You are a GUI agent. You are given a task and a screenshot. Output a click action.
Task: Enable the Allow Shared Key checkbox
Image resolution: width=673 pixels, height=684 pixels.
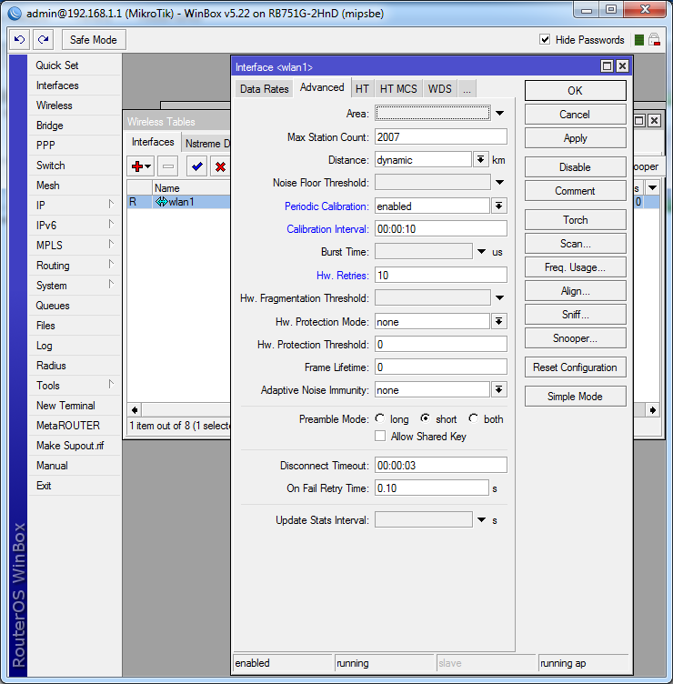(x=380, y=437)
